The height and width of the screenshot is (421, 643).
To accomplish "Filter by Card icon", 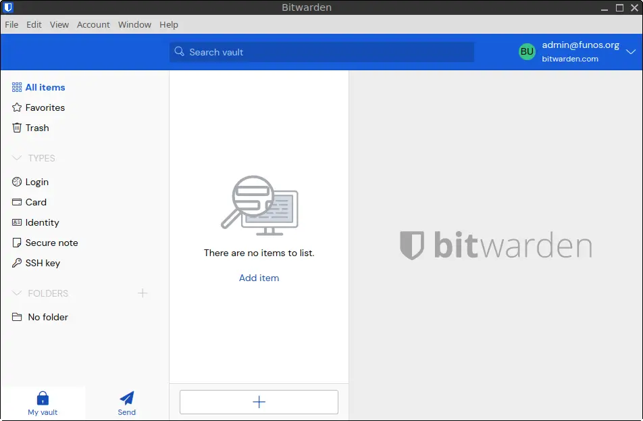I will (x=17, y=202).
